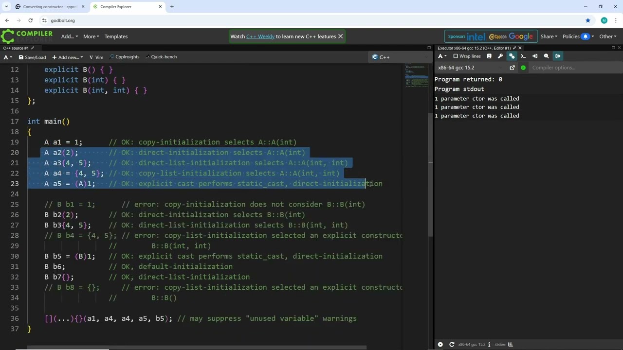
Task: Go back in browser history
Action: tap(7, 20)
